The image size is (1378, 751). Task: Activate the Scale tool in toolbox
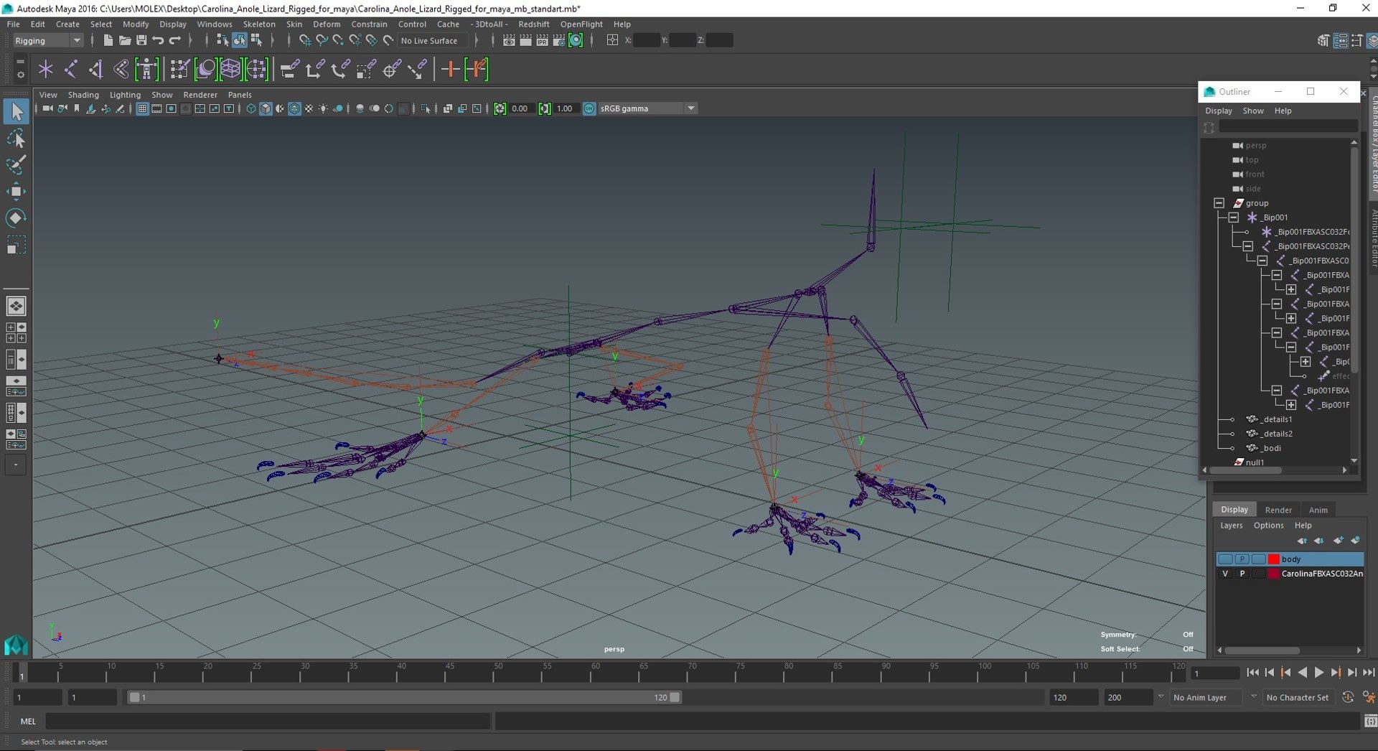pos(16,245)
